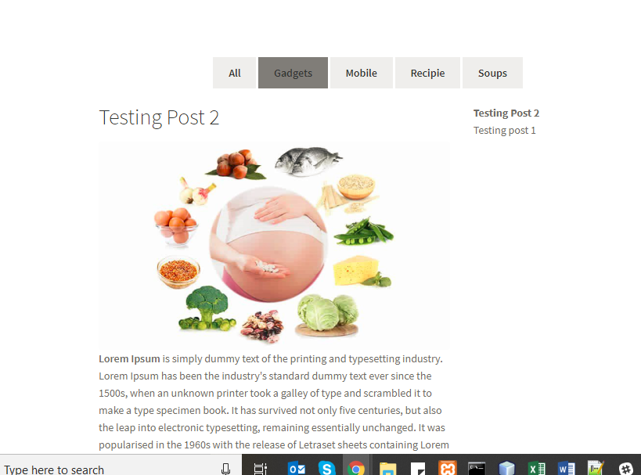Show the Recipie category posts
The width and height of the screenshot is (641, 475).
coord(427,73)
